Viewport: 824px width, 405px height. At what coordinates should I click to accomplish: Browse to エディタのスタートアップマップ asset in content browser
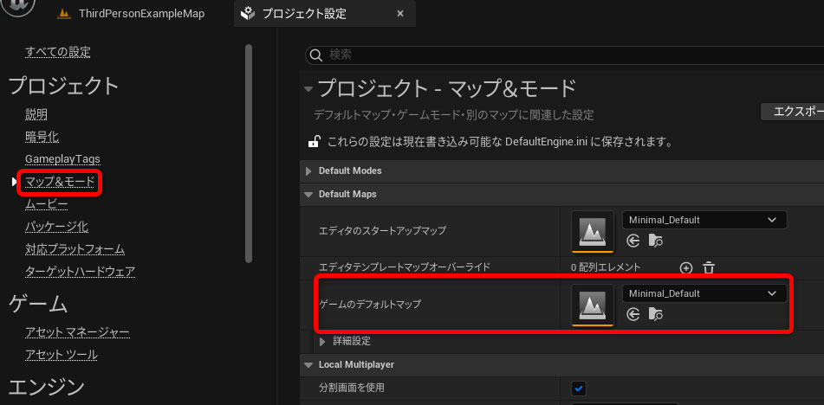656,241
